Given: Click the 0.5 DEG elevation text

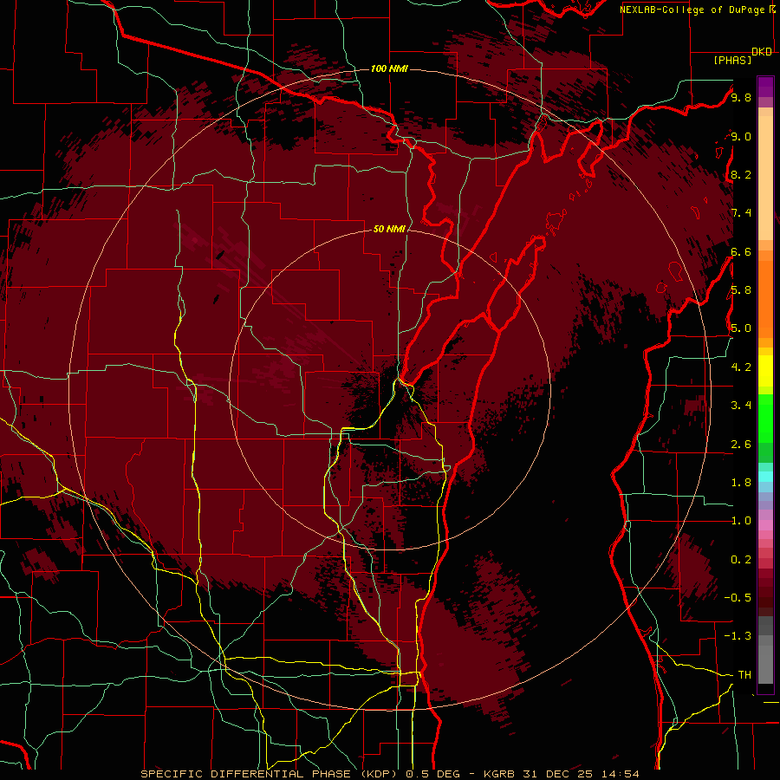Looking at the screenshot, I should coord(432,774).
